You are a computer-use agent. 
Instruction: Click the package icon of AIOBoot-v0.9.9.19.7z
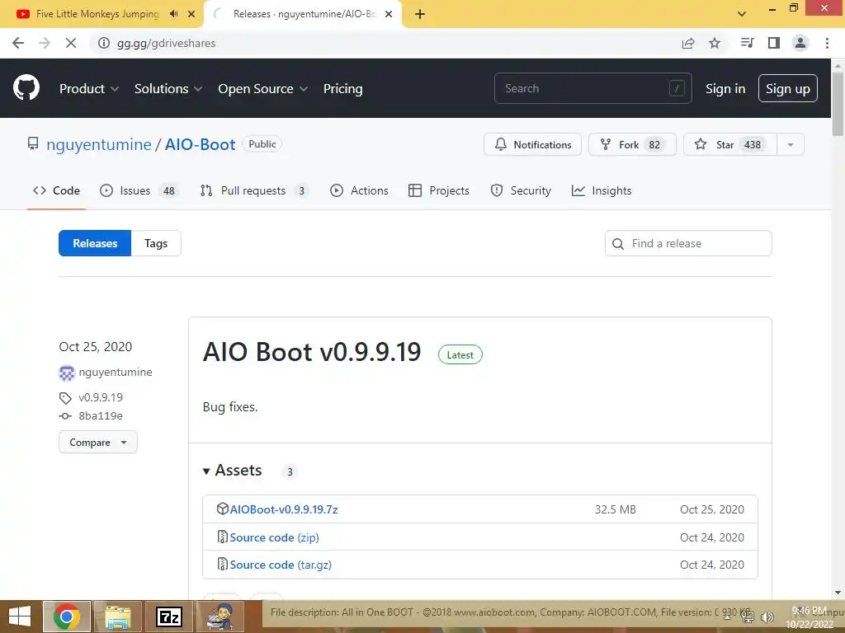pyautogui.click(x=222, y=509)
